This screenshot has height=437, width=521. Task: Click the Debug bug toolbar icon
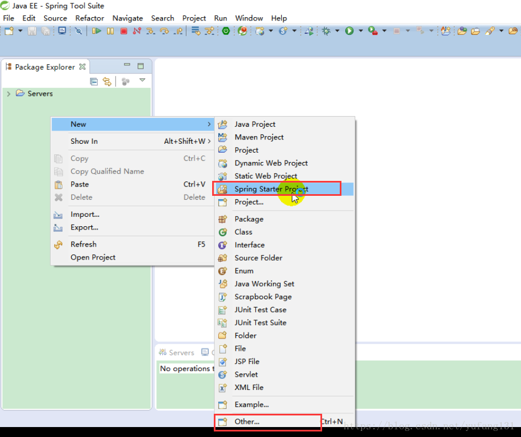327,31
